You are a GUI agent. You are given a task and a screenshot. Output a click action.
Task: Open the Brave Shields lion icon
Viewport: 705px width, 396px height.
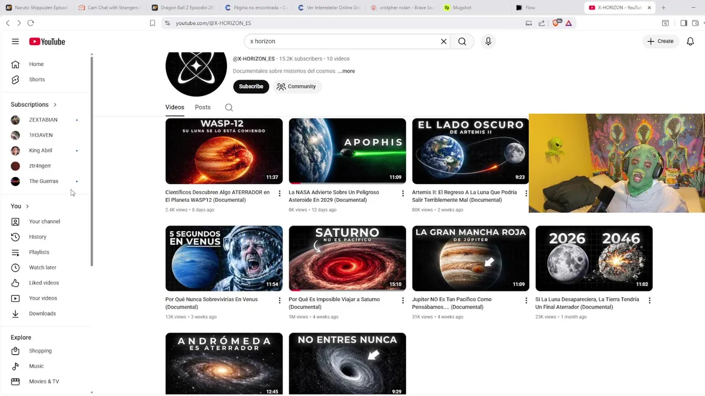(x=556, y=23)
